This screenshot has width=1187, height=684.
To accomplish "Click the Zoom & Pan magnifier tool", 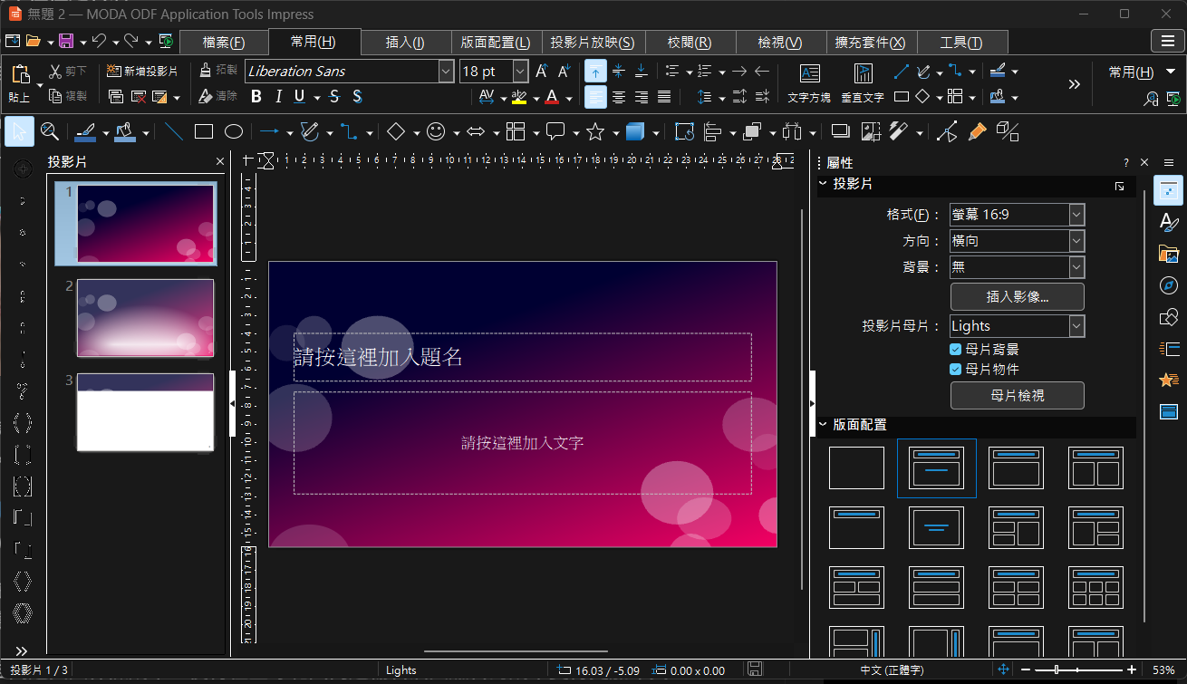I will pos(50,132).
